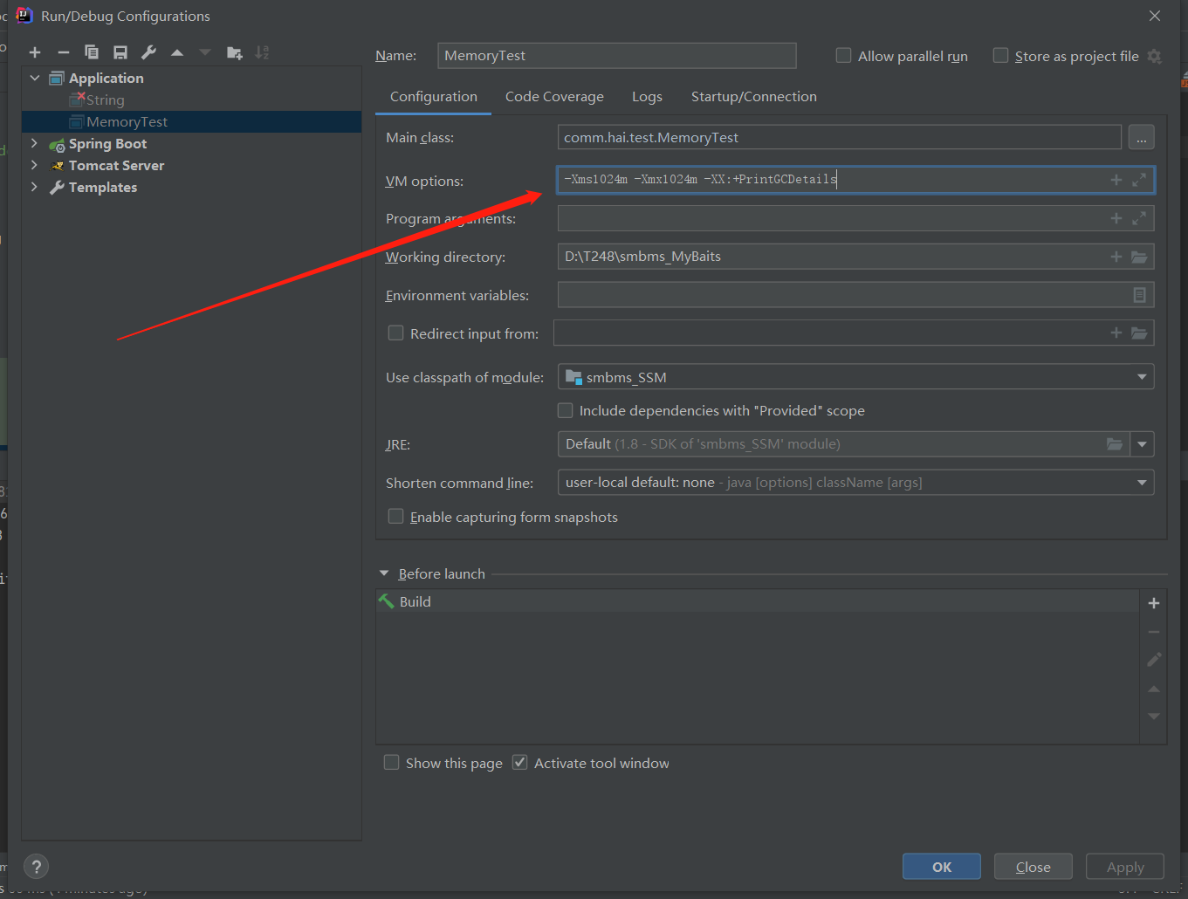This screenshot has height=899, width=1188.
Task: Remove selected configuration with minus icon
Action: (x=64, y=52)
